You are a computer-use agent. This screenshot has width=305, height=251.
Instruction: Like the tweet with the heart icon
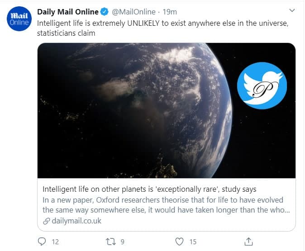(x=179, y=242)
